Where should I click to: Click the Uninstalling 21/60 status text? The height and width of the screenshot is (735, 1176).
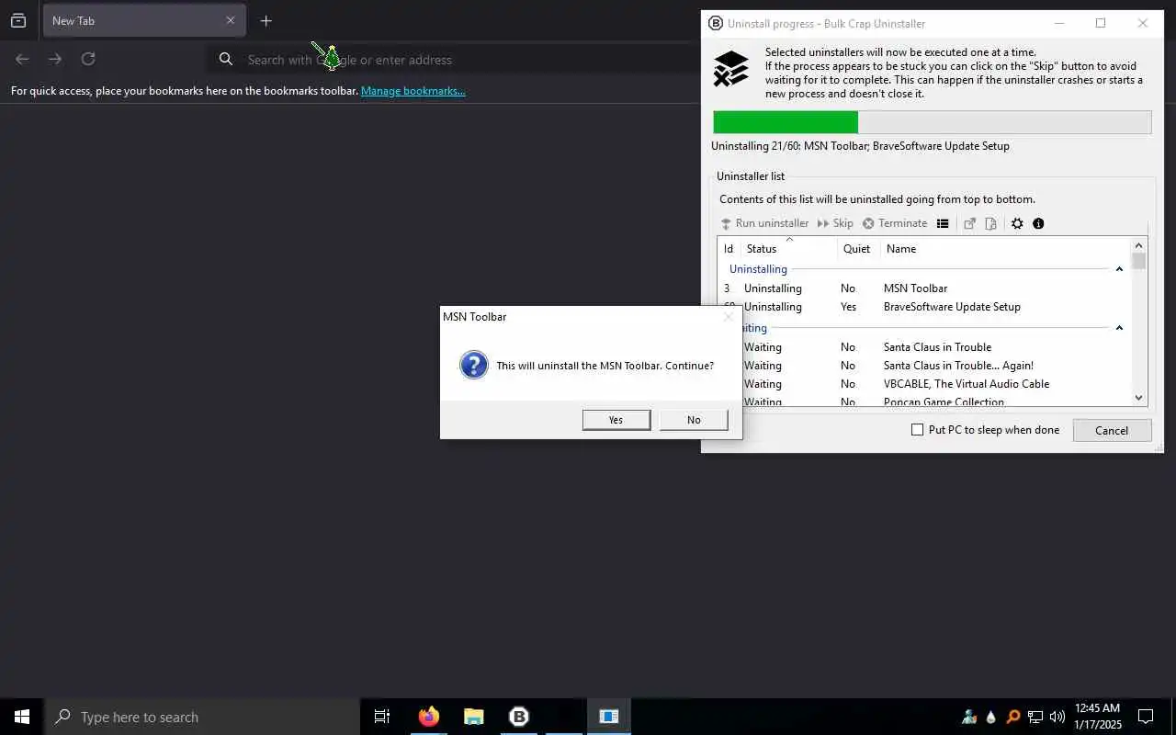[860, 146]
